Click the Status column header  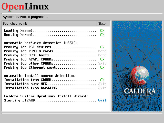pos(102,24)
